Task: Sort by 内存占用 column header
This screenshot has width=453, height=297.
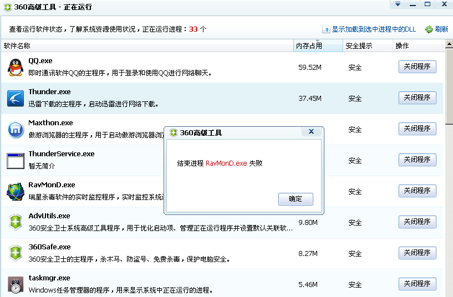Action: pyautogui.click(x=318, y=45)
